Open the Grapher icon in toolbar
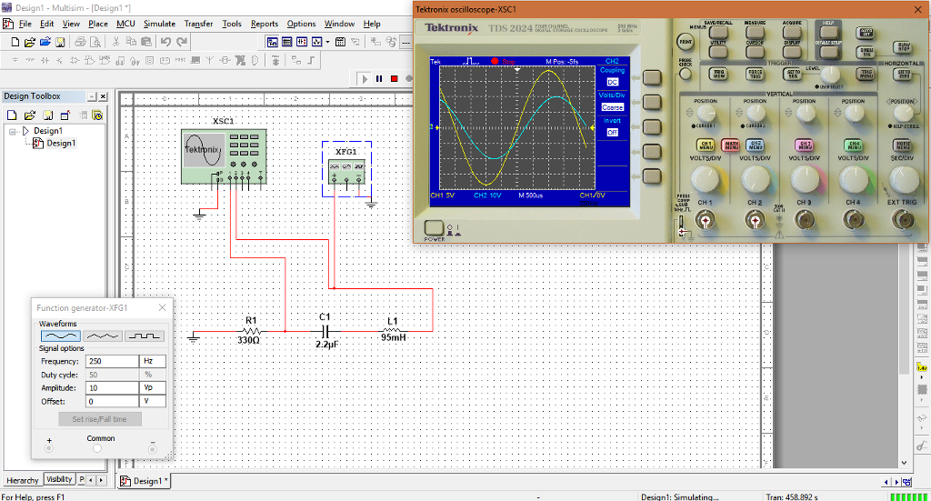Screen dimensions: 931x501 tap(316, 42)
